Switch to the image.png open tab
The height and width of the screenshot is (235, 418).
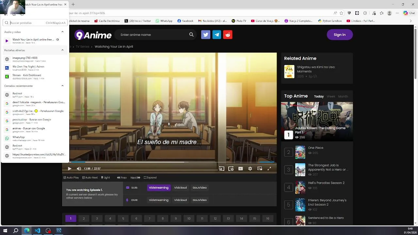click(35, 59)
